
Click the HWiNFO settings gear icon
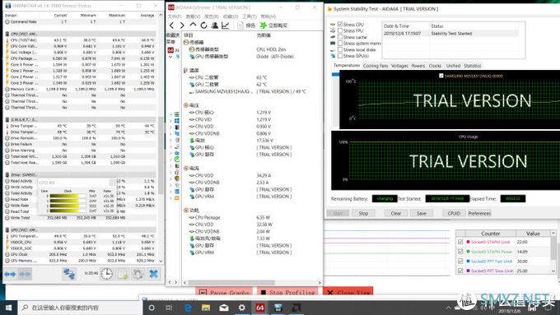tap(138, 274)
